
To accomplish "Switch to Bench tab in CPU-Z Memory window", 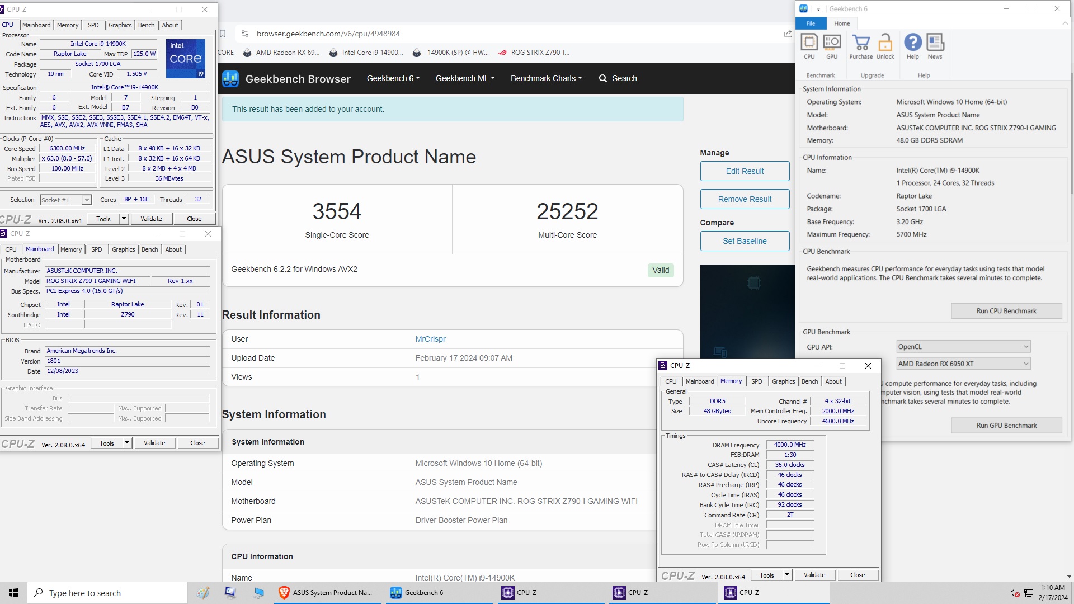I will [x=809, y=381].
